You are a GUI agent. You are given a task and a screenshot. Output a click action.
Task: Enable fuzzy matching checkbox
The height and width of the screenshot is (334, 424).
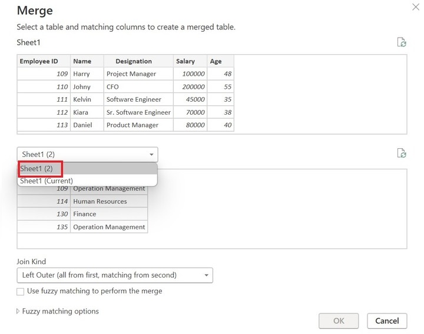tap(21, 291)
